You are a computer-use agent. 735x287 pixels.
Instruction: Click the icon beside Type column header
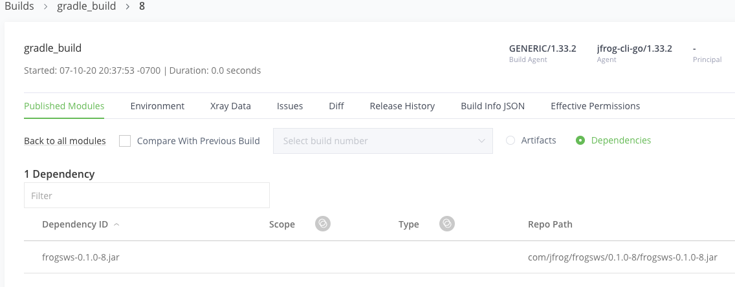pyautogui.click(x=447, y=224)
